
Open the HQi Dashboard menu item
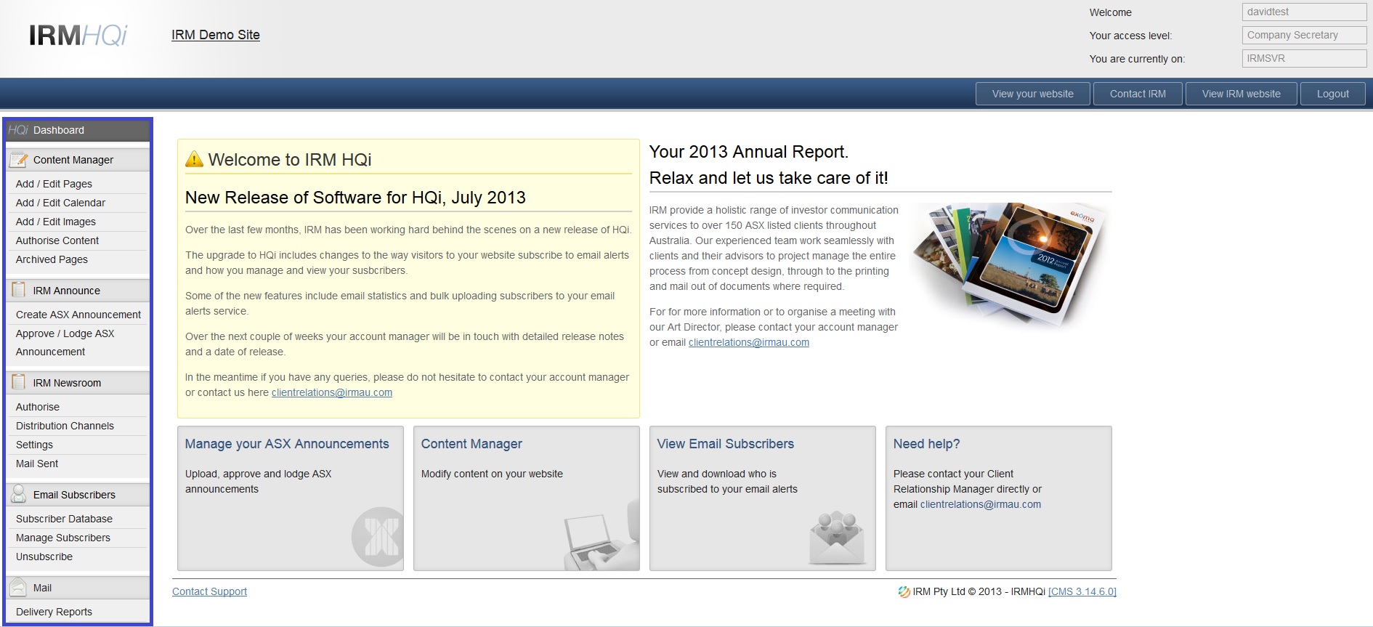click(78, 130)
